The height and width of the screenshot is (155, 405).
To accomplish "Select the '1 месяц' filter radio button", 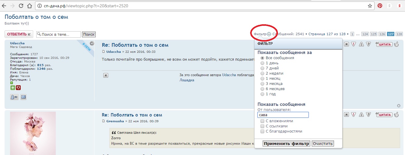I will (262, 79).
